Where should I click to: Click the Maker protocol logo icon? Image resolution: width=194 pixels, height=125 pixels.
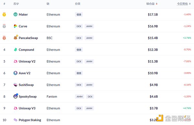click(x=15, y=14)
